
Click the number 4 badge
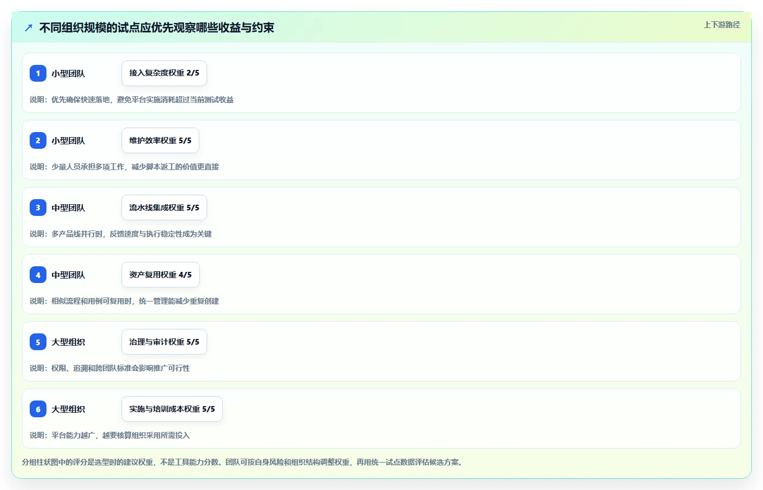tap(38, 275)
